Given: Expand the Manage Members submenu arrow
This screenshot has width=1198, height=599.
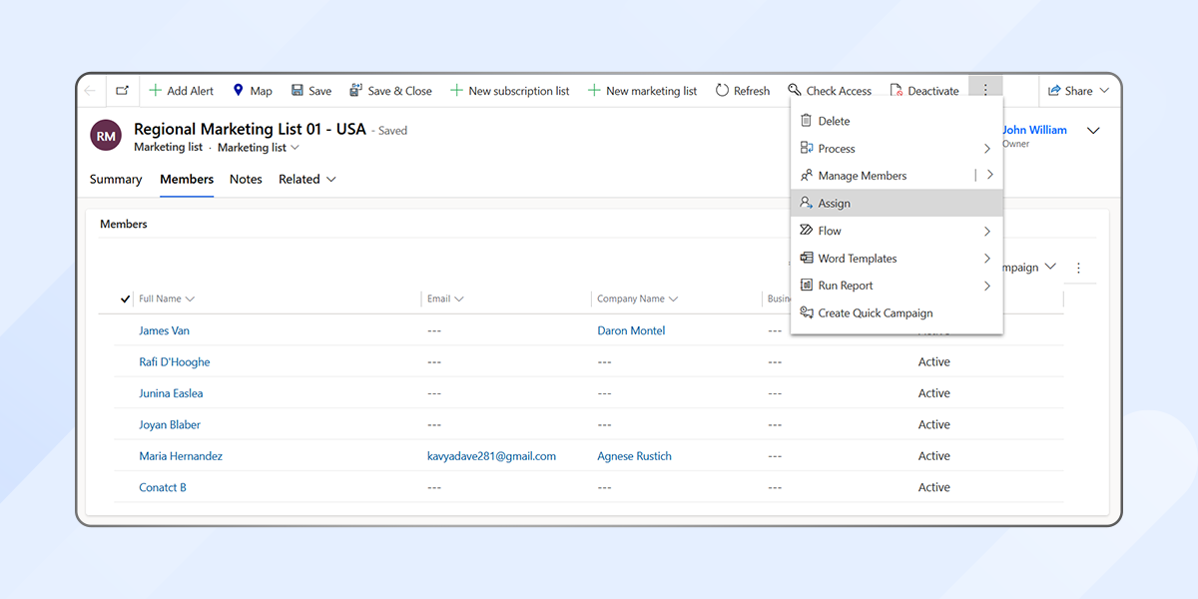Looking at the screenshot, I should pos(989,175).
